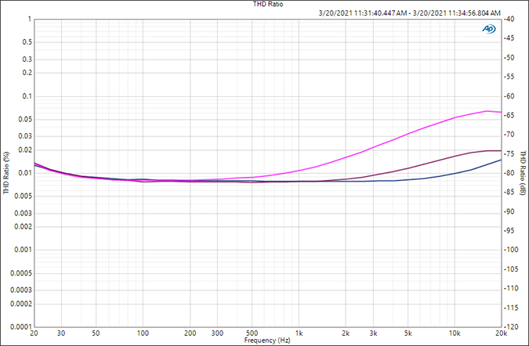The image size is (529, 346).
Task: Select the magenta trace near its peak
Action: click(x=487, y=111)
